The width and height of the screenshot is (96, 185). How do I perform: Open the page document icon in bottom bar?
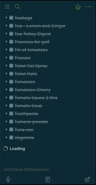click(x=48, y=179)
